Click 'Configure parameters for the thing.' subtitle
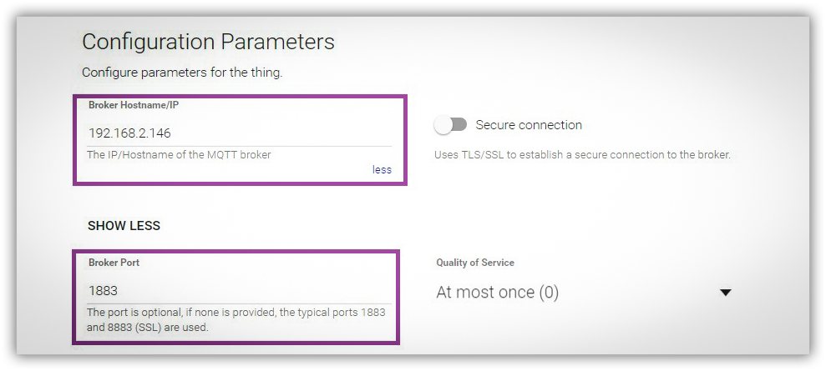This screenshot has width=826, height=371. [182, 73]
